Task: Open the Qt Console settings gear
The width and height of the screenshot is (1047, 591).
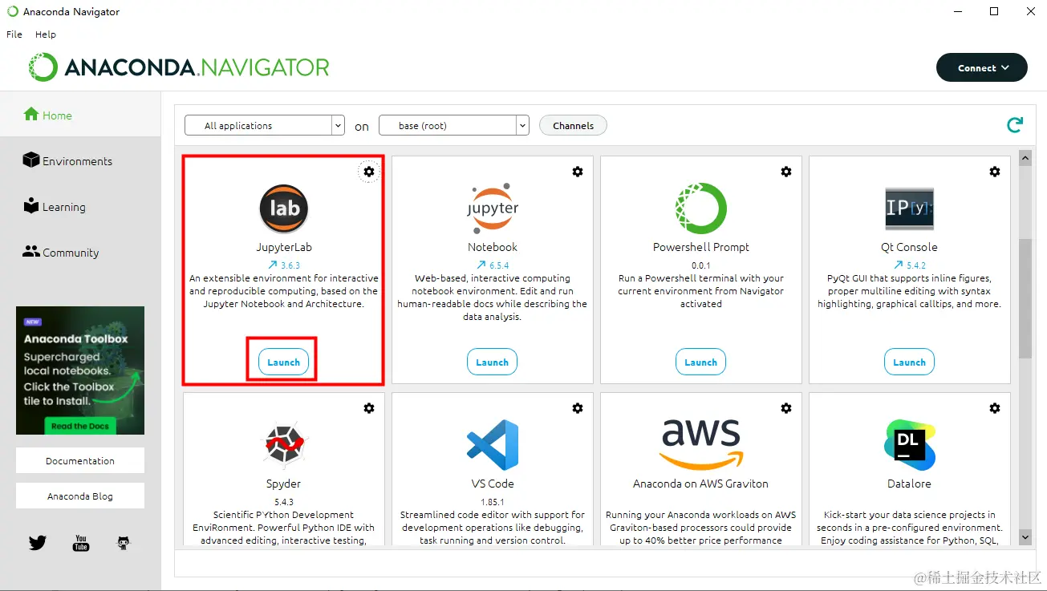Action: click(994, 172)
